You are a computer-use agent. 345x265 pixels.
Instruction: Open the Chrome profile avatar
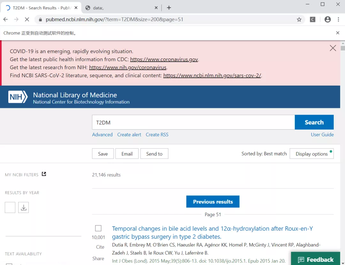tap(327, 19)
